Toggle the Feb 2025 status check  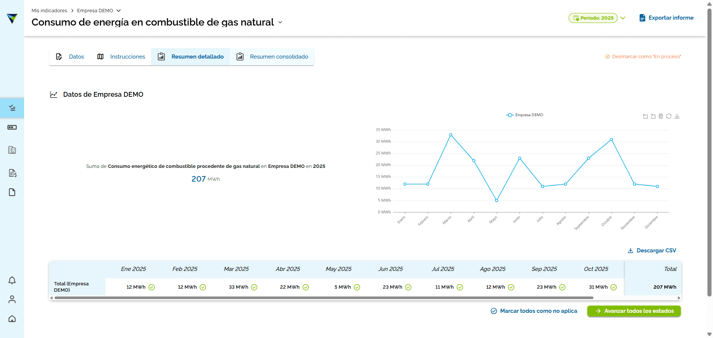point(203,287)
